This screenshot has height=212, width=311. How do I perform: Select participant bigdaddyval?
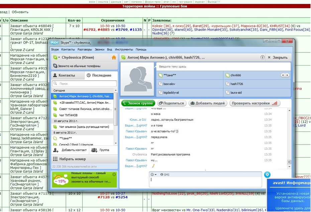pyautogui.click(x=190, y=93)
